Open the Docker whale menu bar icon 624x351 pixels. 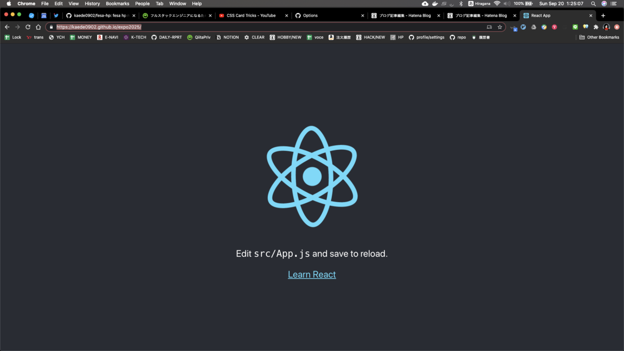[435, 4]
